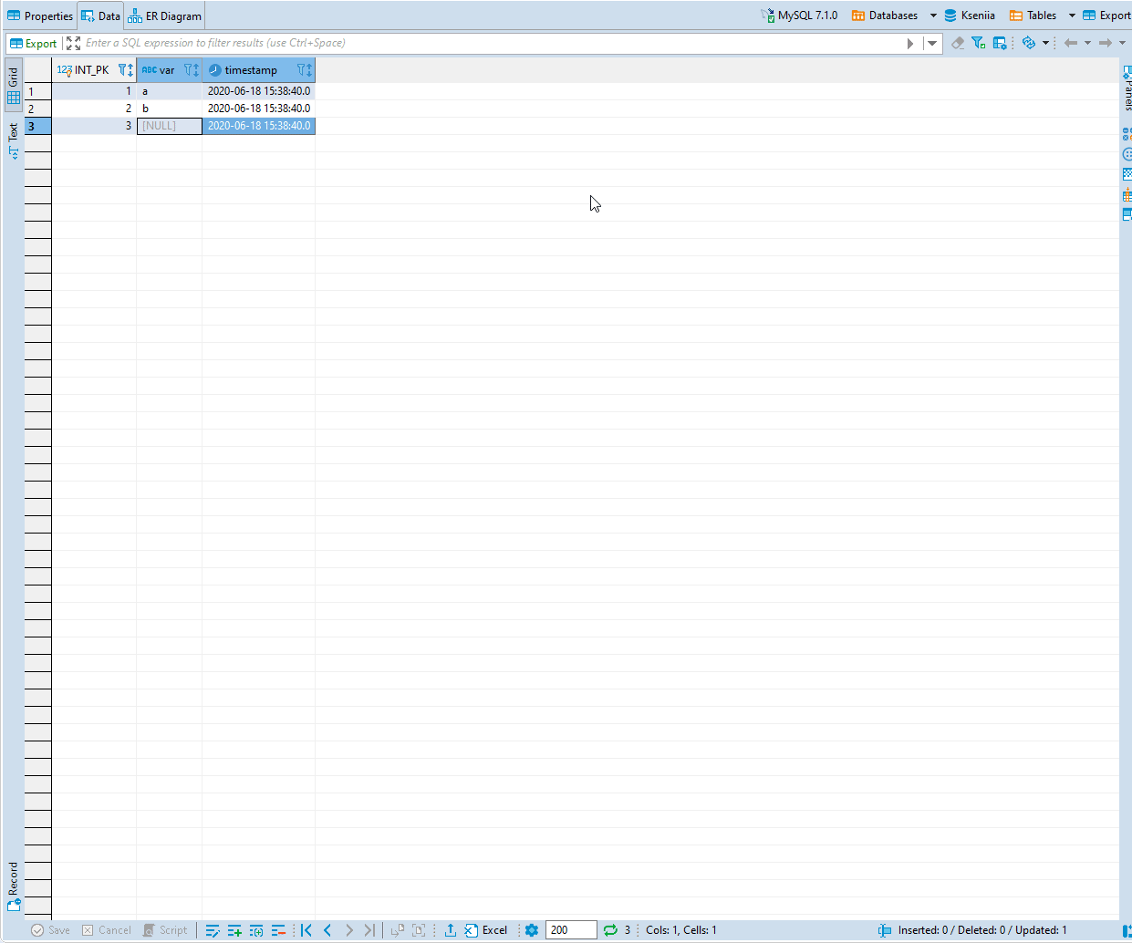Expand the Databases breadcrumb dropdown arrow

[933, 16]
